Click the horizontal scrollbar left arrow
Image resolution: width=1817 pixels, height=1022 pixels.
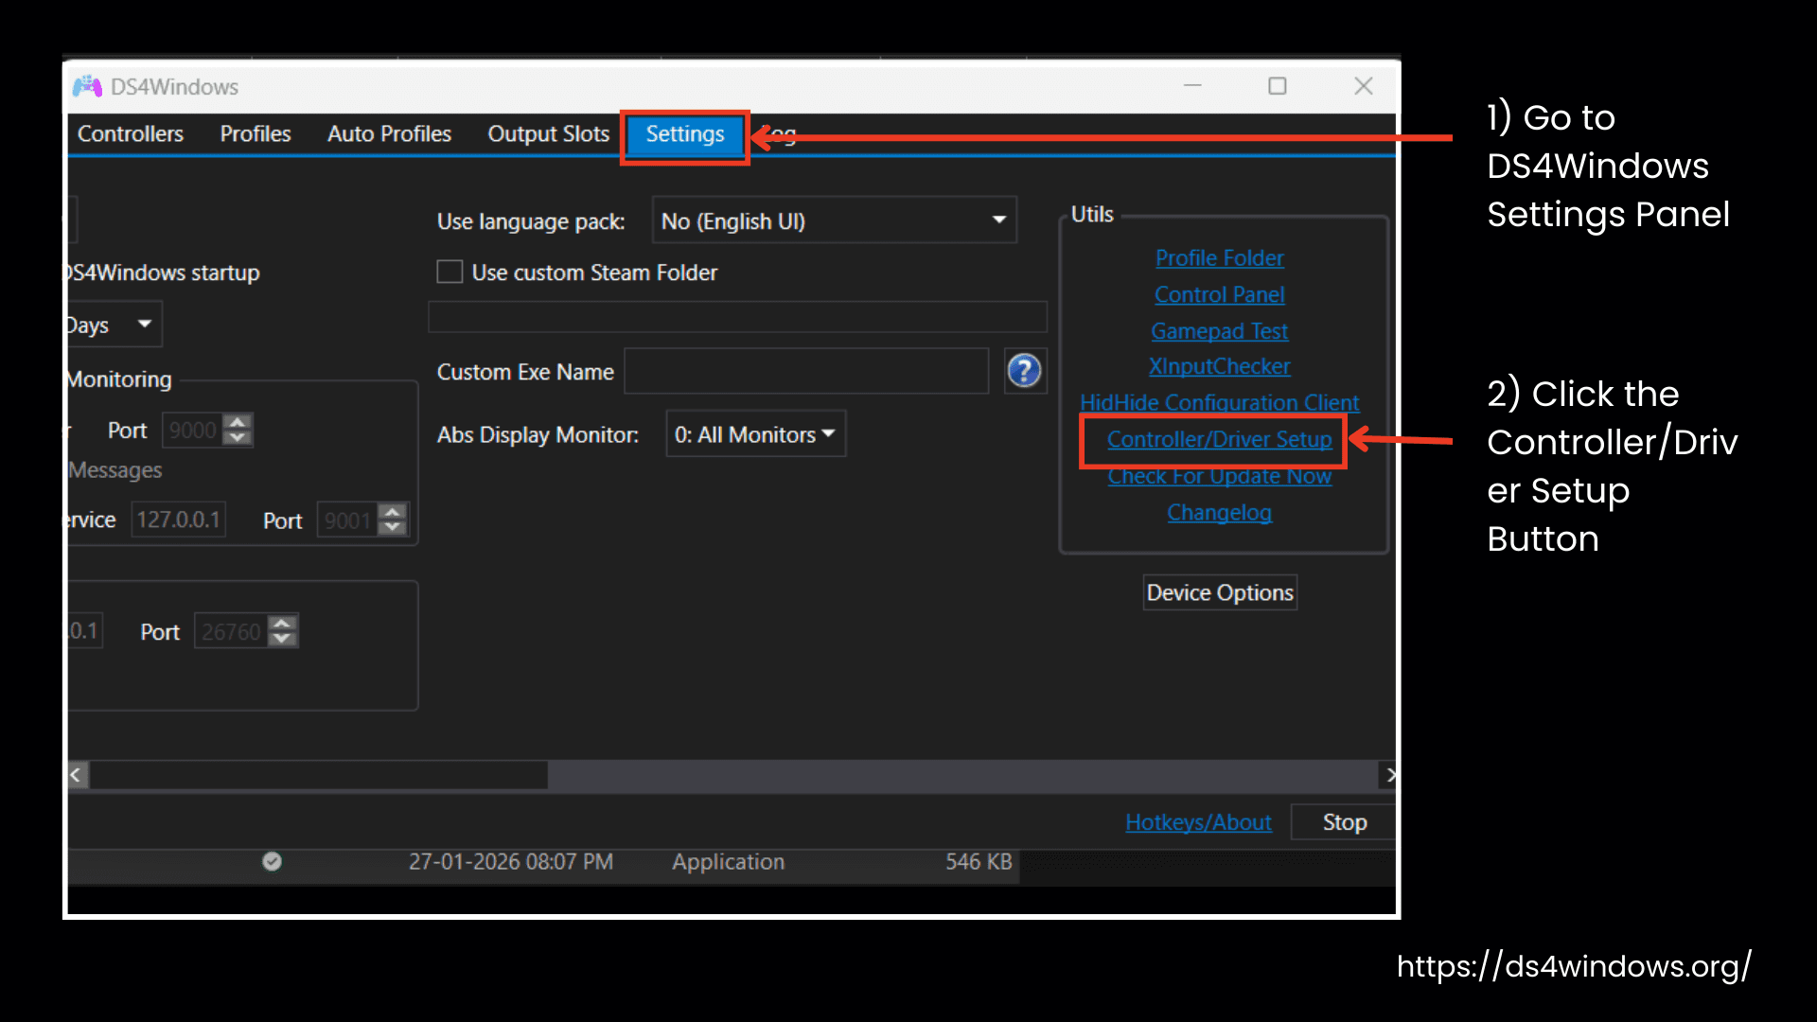pos(76,775)
